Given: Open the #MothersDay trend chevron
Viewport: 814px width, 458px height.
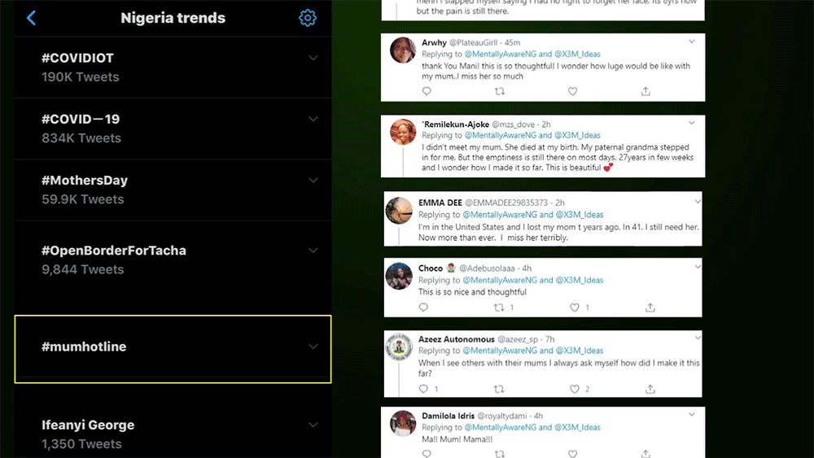Looking at the screenshot, I should coord(313,180).
